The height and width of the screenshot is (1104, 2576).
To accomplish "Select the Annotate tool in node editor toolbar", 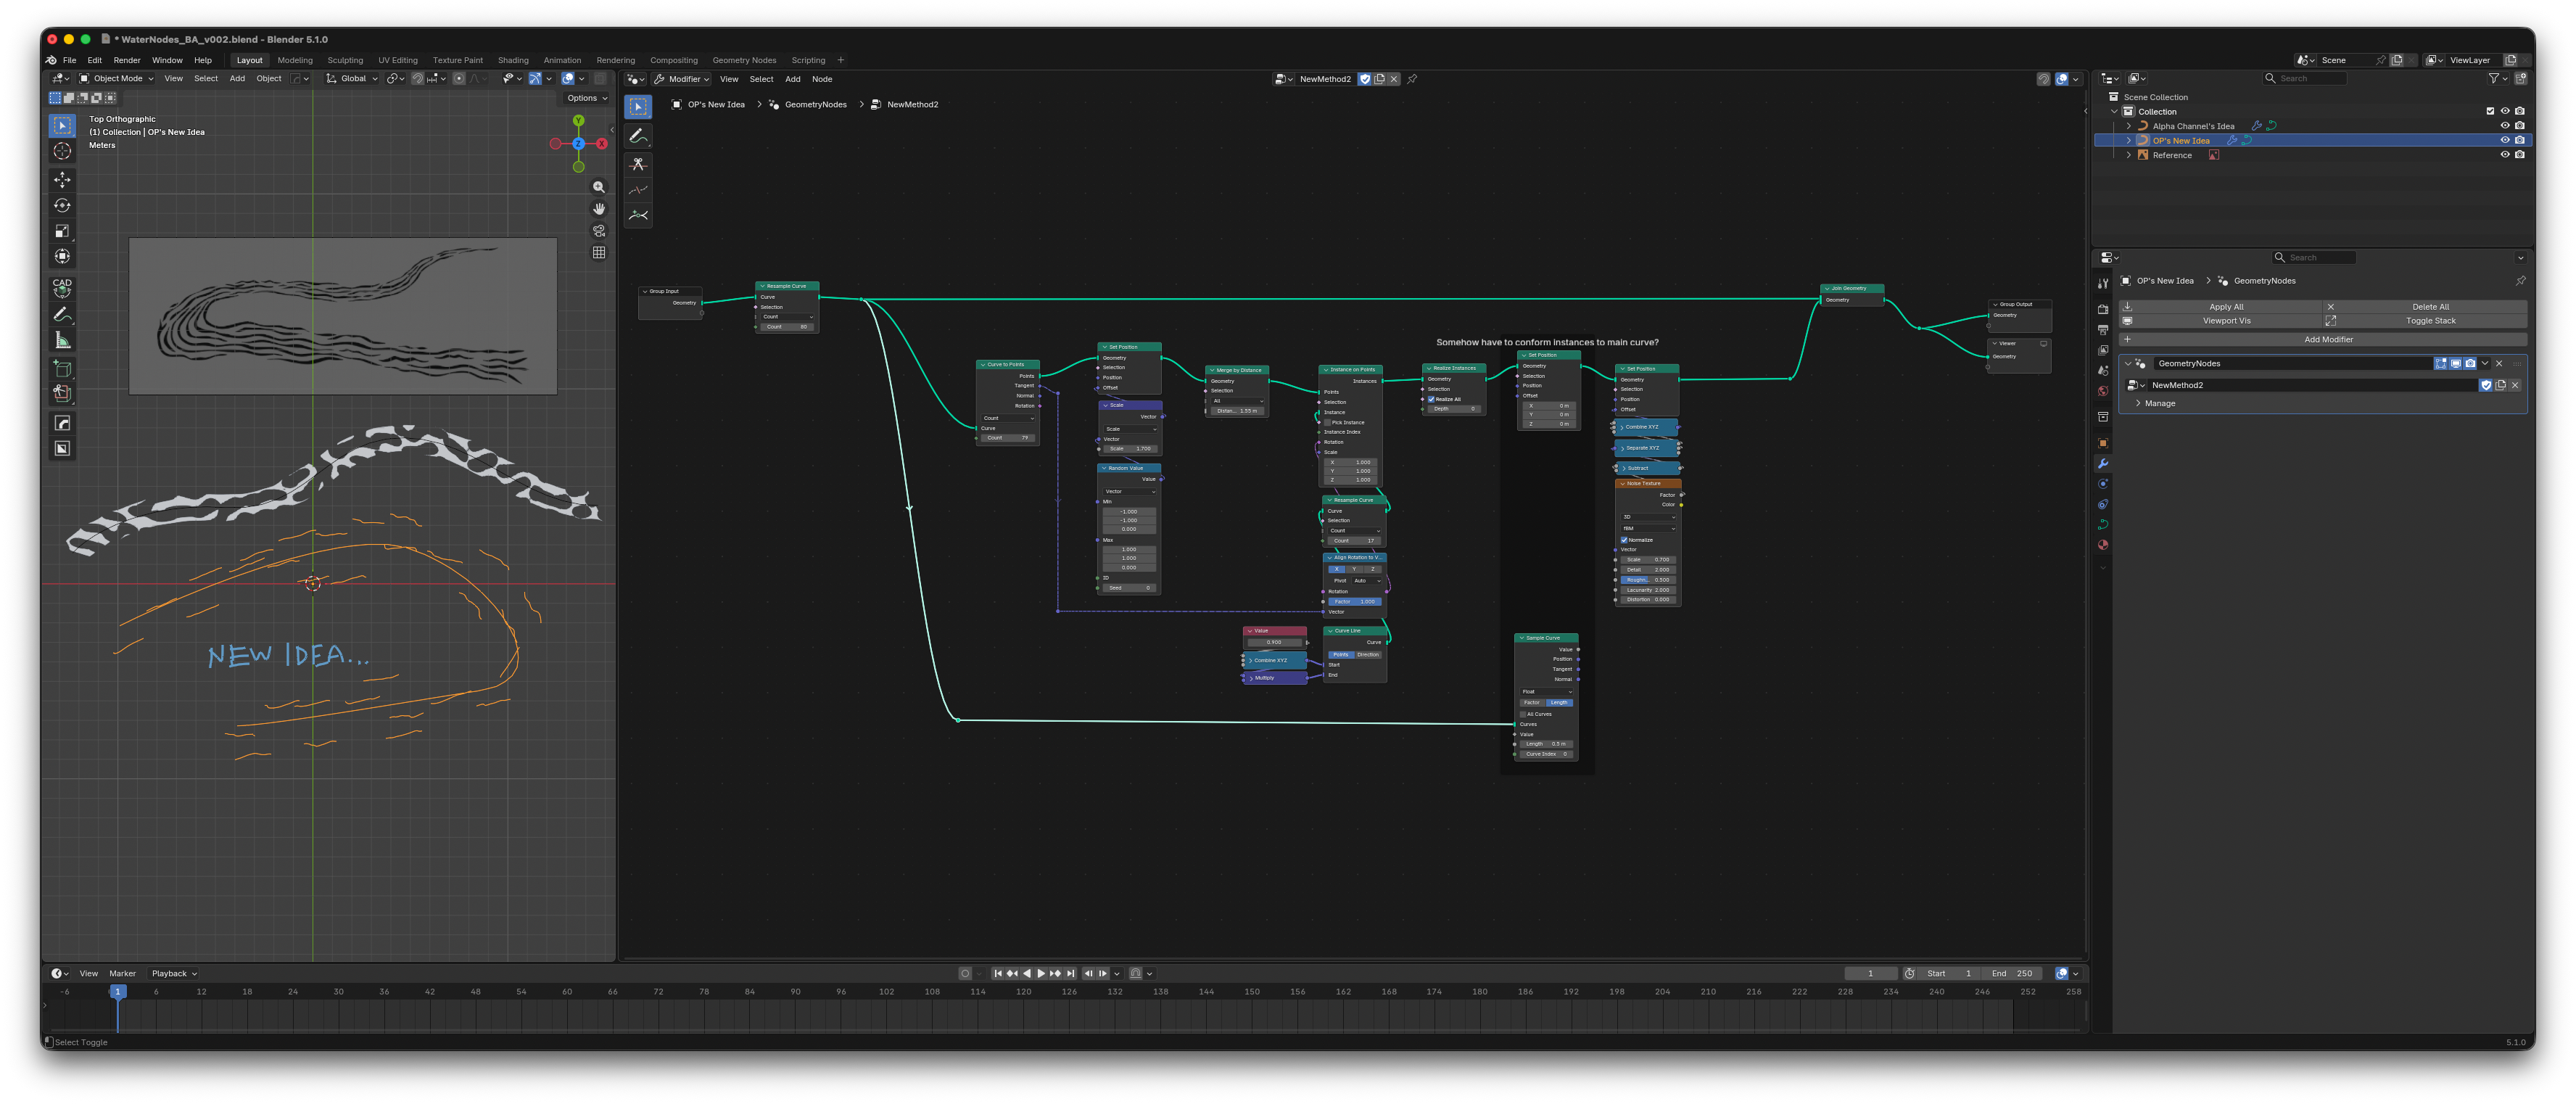I will pyautogui.click(x=638, y=135).
